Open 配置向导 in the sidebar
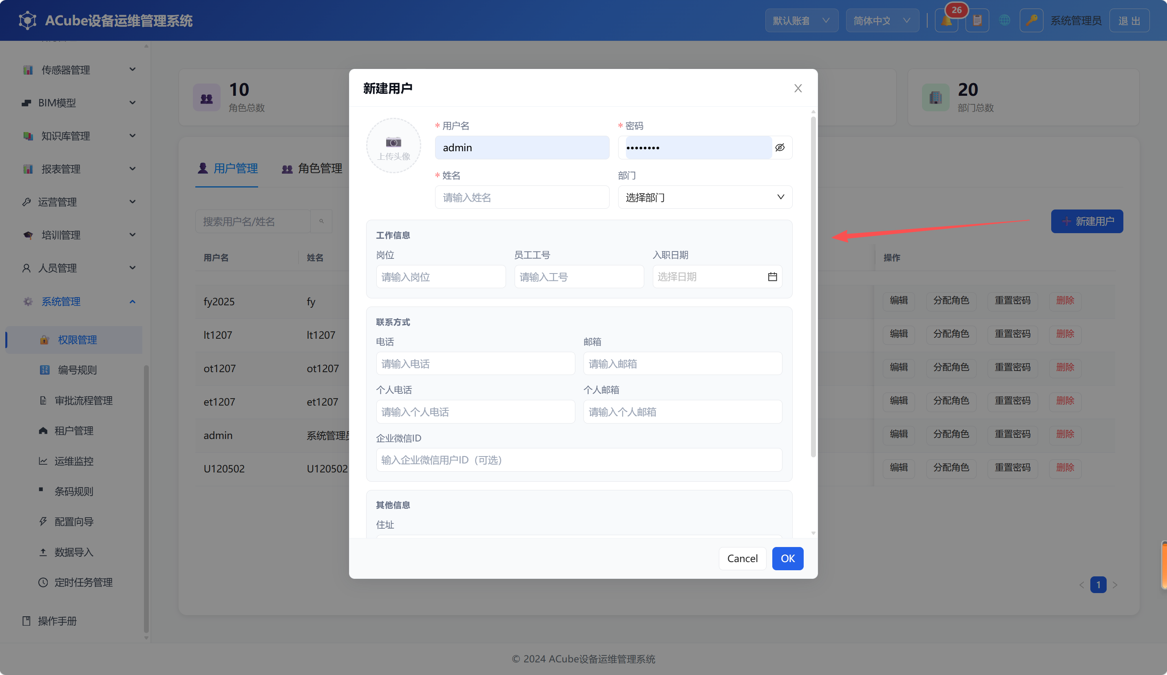This screenshot has height=675, width=1167. point(74,522)
